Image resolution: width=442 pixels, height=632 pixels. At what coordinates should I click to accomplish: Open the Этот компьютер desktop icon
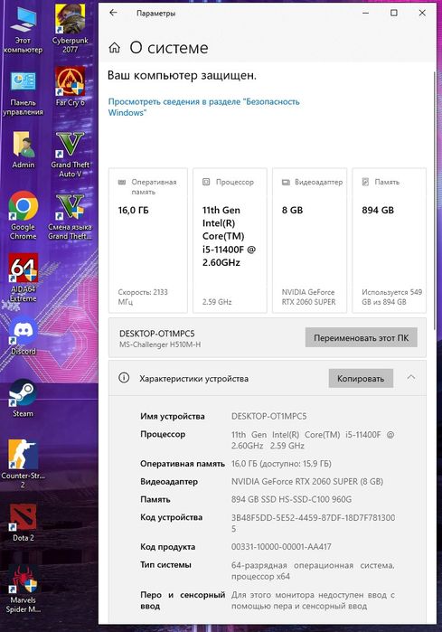pos(23,30)
